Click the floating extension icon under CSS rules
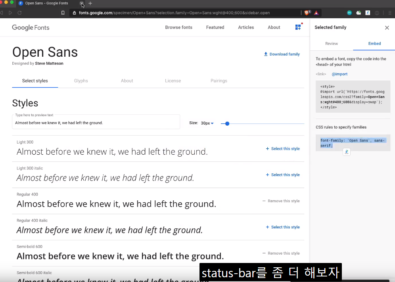This screenshot has height=282, width=395. (347, 152)
